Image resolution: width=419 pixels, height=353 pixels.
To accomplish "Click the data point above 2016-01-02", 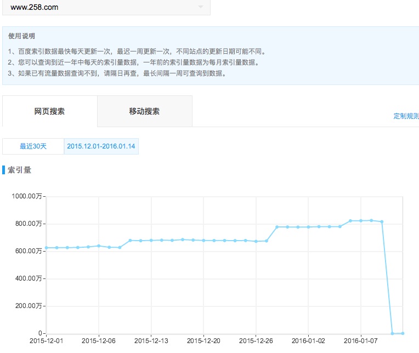I will tap(309, 227).
